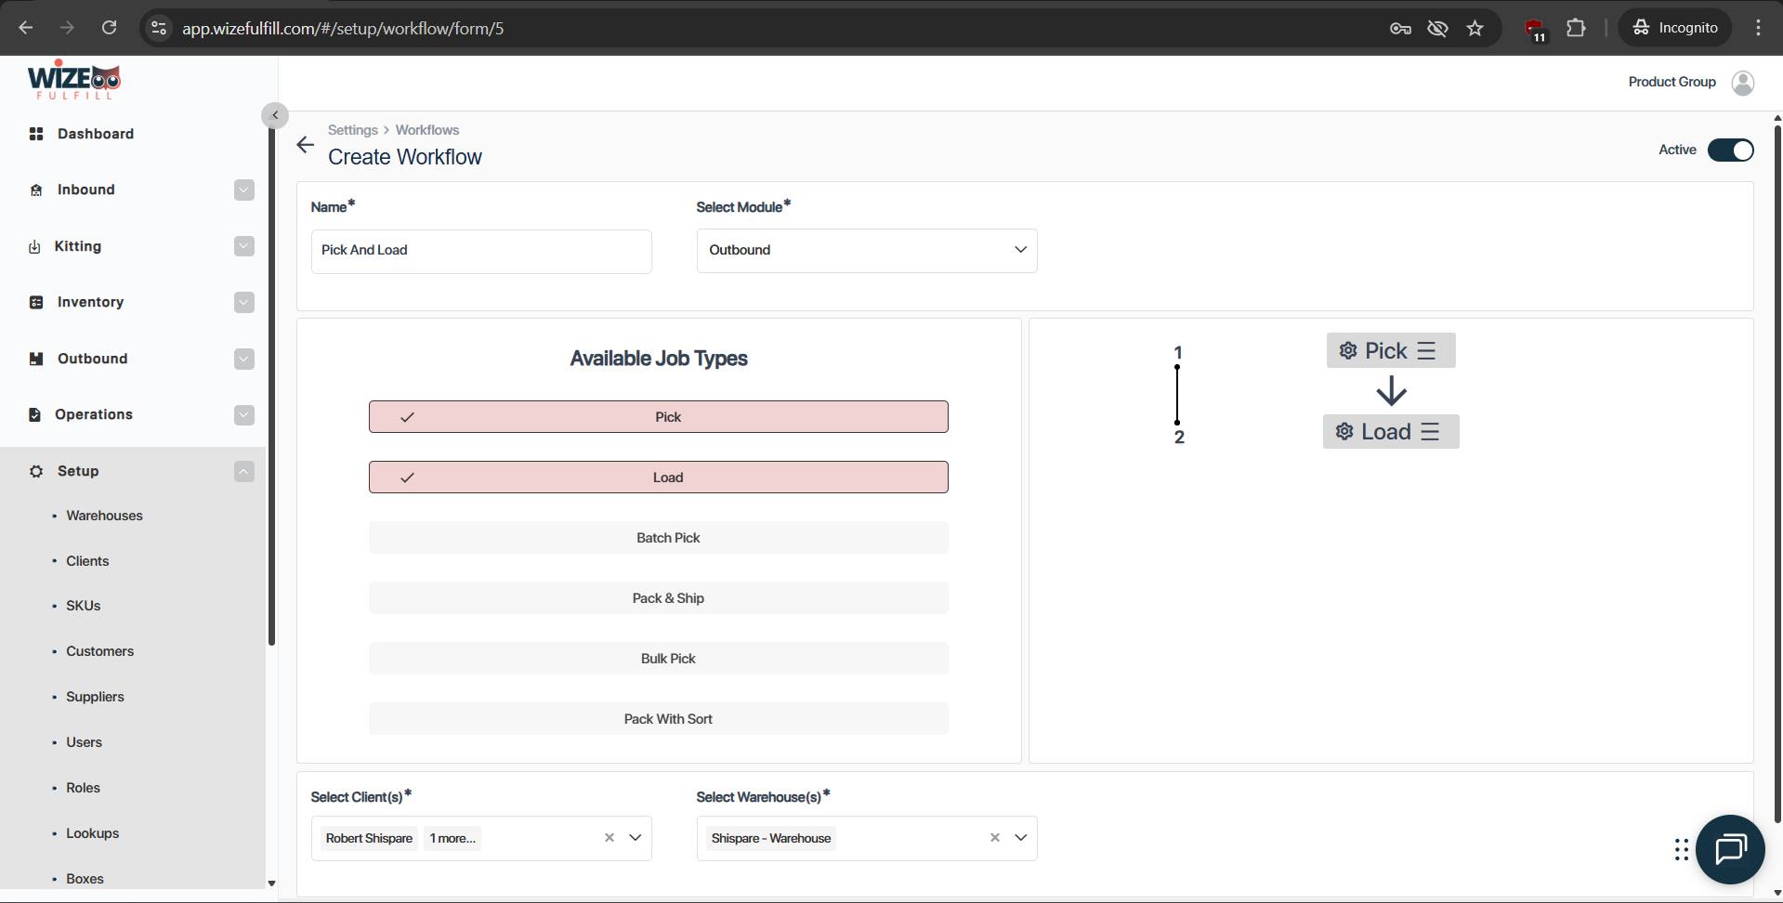Click the '1 more...' client chip

pos(452,838)
